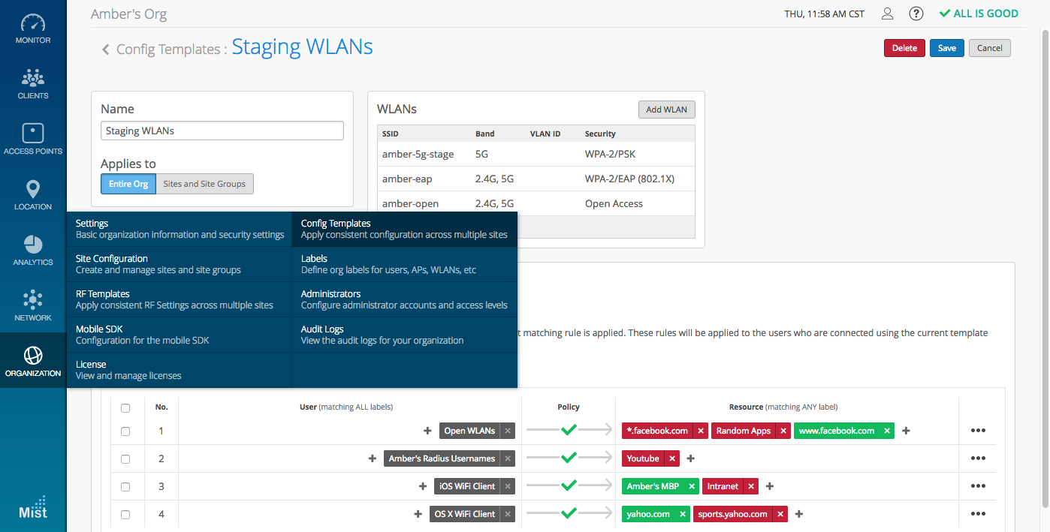Open the Location section in sidebar

33,194
